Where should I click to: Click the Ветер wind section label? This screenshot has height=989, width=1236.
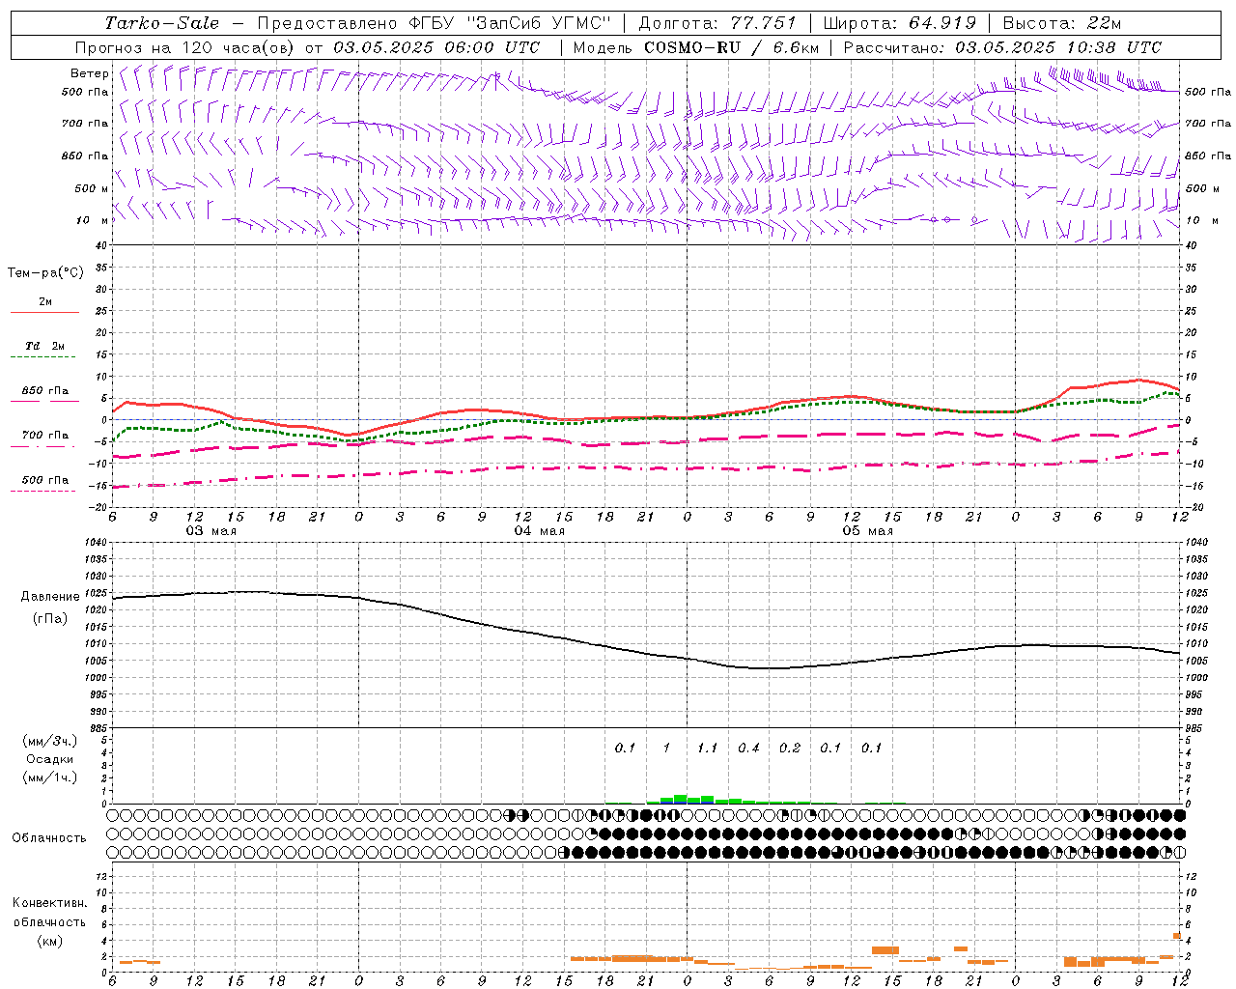pos(90,73)
